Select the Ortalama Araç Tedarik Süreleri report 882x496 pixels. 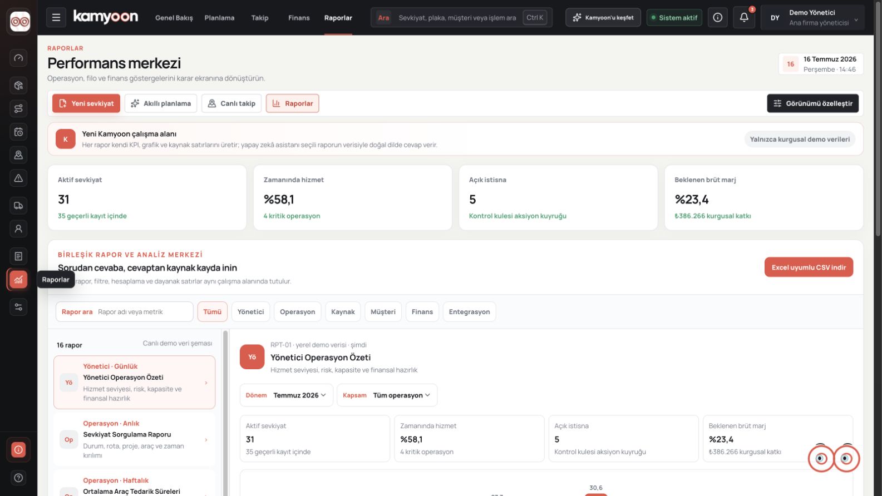[134, 483]
